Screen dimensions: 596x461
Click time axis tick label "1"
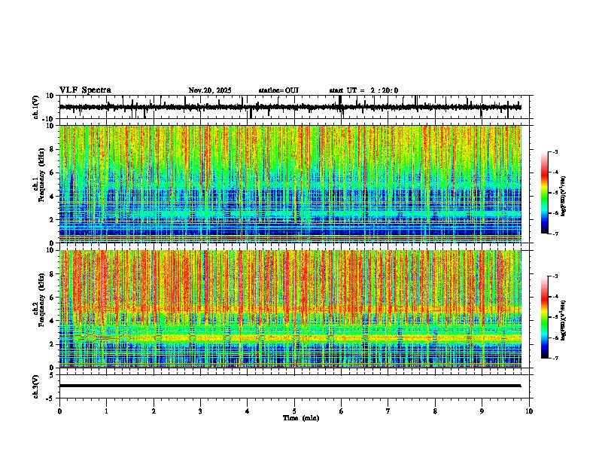pos(106,411)
